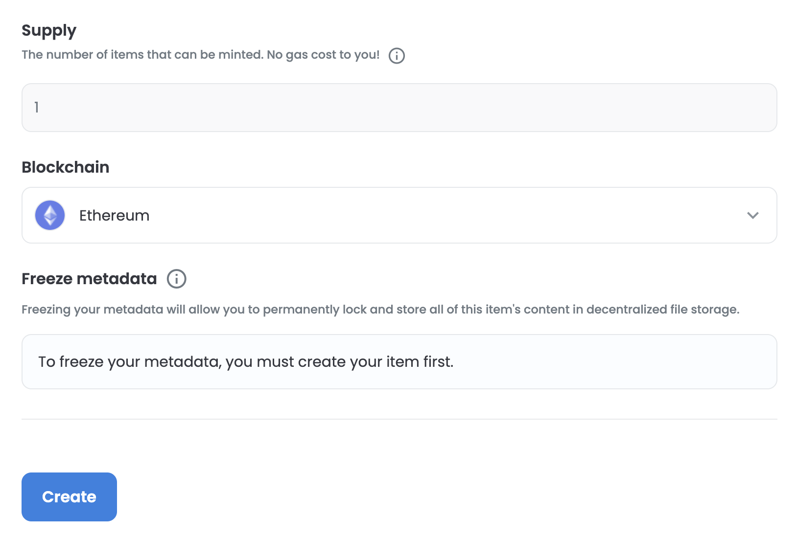Click 'decentralized file storage' text
797x539 pixels.
663,310
